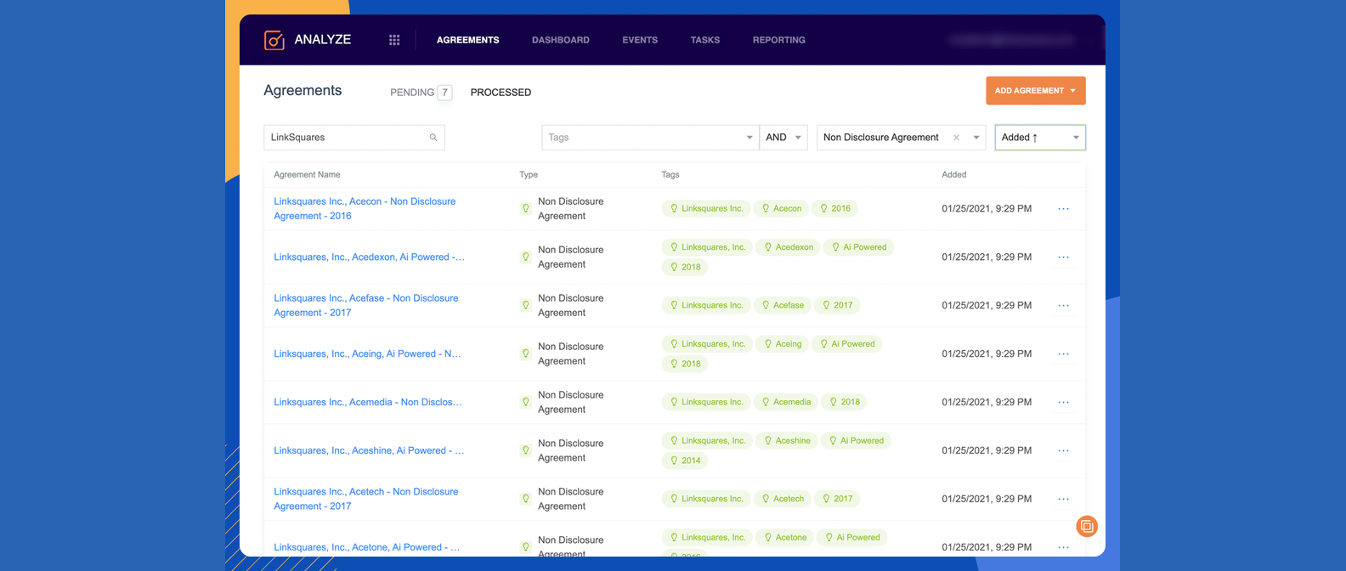Expand the Non Disclosure Agreement type dropdown
This screenshot has width=1346, height=571.
click(x=976, y=138)
